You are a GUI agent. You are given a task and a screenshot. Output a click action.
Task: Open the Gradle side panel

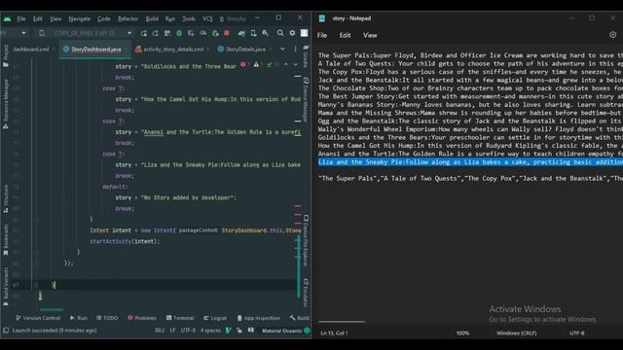[x=306, y=56]
